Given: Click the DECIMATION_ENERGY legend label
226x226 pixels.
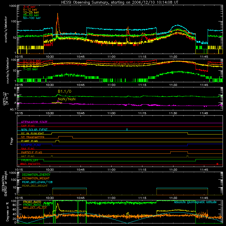Looking at the screenshot, I should [36, 175].
